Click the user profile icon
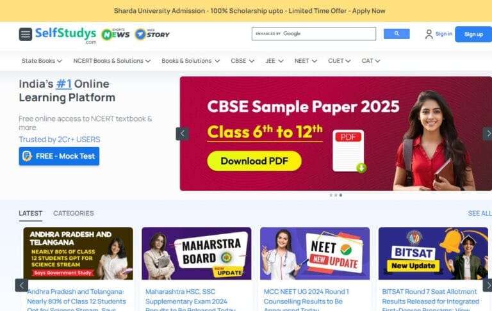This screenshot has height=311, width=492. tap(429, 34)
